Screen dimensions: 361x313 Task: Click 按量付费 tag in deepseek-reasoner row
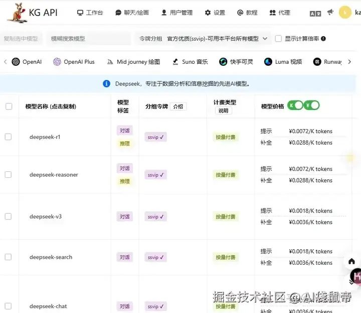coord(226,175)
